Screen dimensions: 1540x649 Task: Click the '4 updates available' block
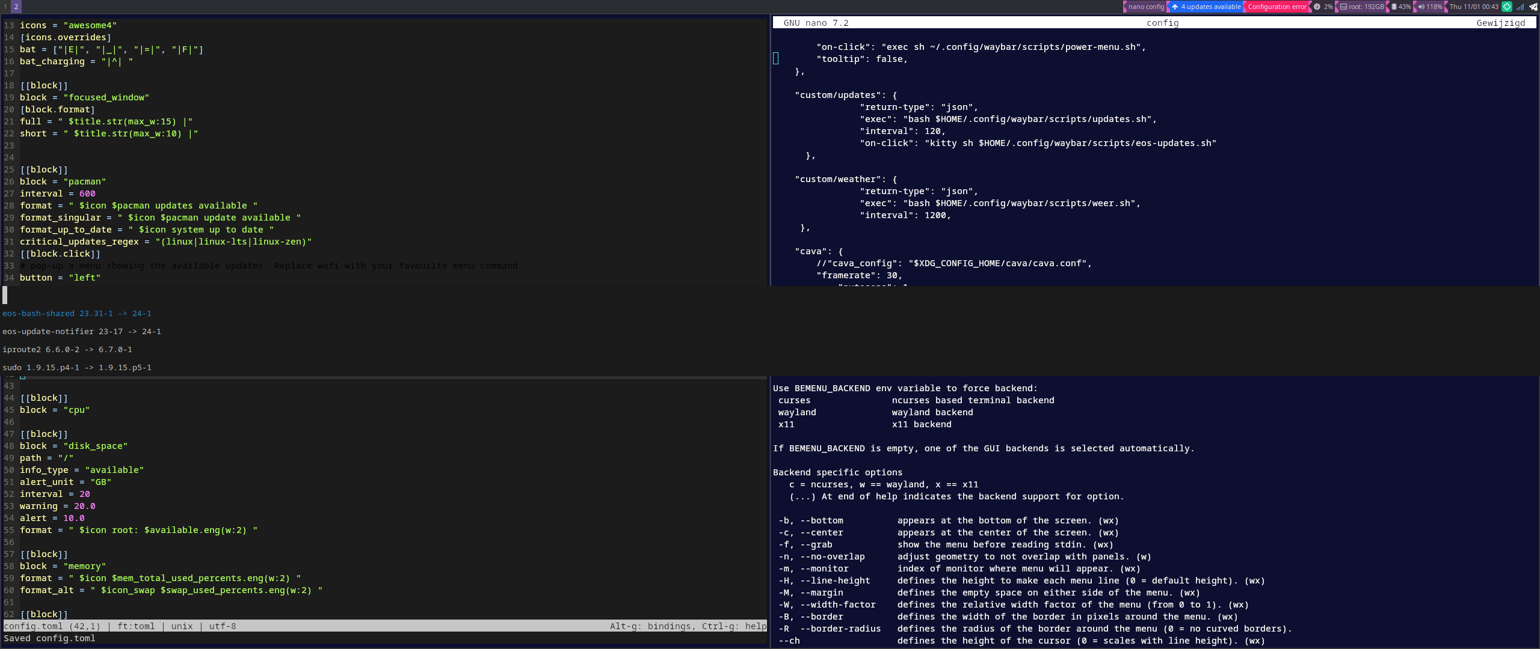[1210, 7]
